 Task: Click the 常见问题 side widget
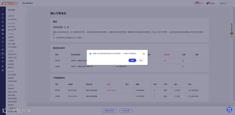pos(232,27)
